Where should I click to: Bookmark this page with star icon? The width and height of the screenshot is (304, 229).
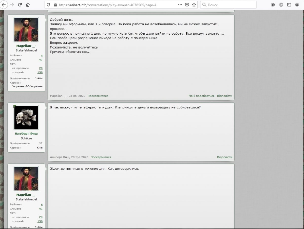point(194,5)
